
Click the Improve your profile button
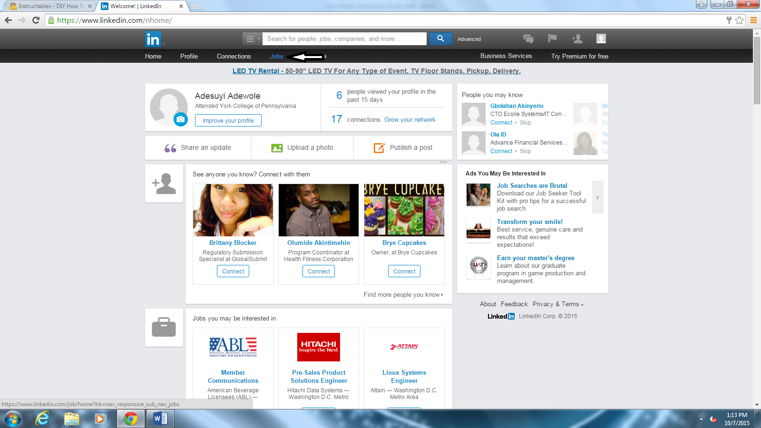pos(228,120)
